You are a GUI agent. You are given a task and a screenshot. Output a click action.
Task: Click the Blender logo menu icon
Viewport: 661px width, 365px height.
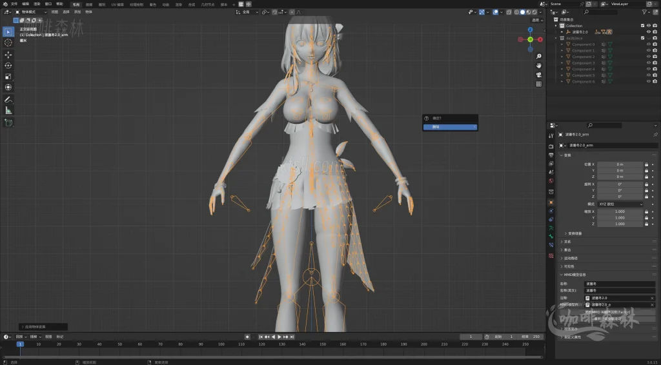coord(5,4)
